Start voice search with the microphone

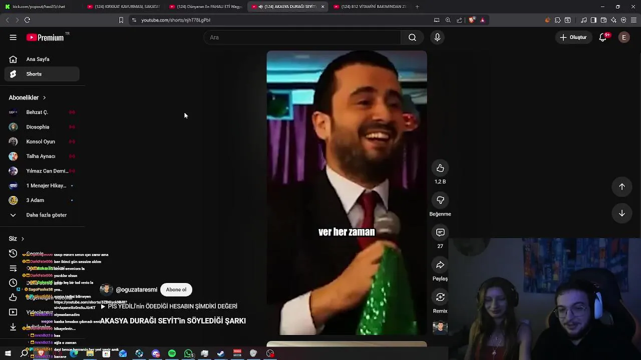[x=437, y=37]
